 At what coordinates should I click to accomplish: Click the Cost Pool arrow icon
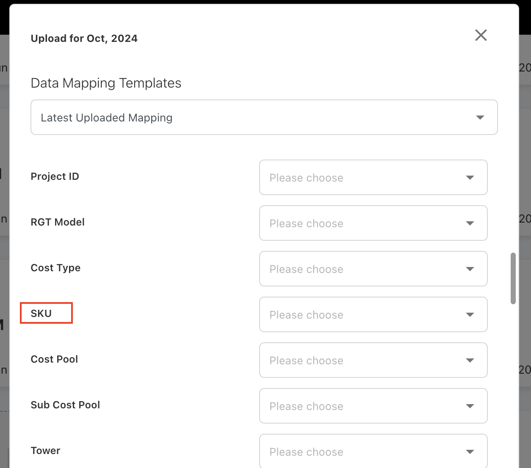pyautogui.click(x=470, y=360)
